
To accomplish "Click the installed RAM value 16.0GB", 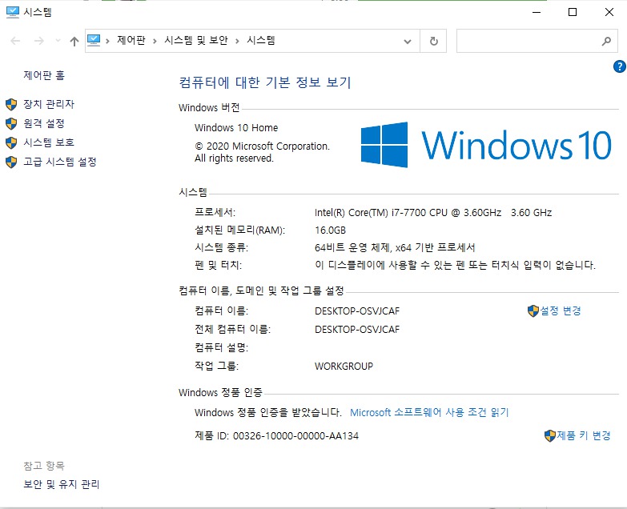I will 330,230.
